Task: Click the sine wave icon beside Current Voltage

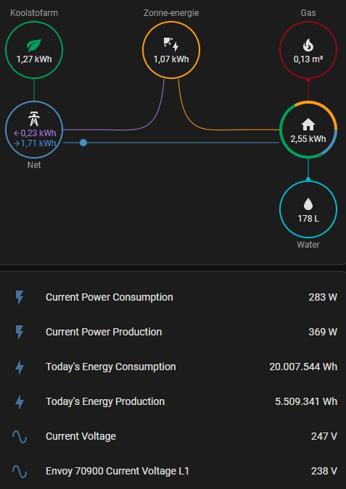Action: [20, 436]
